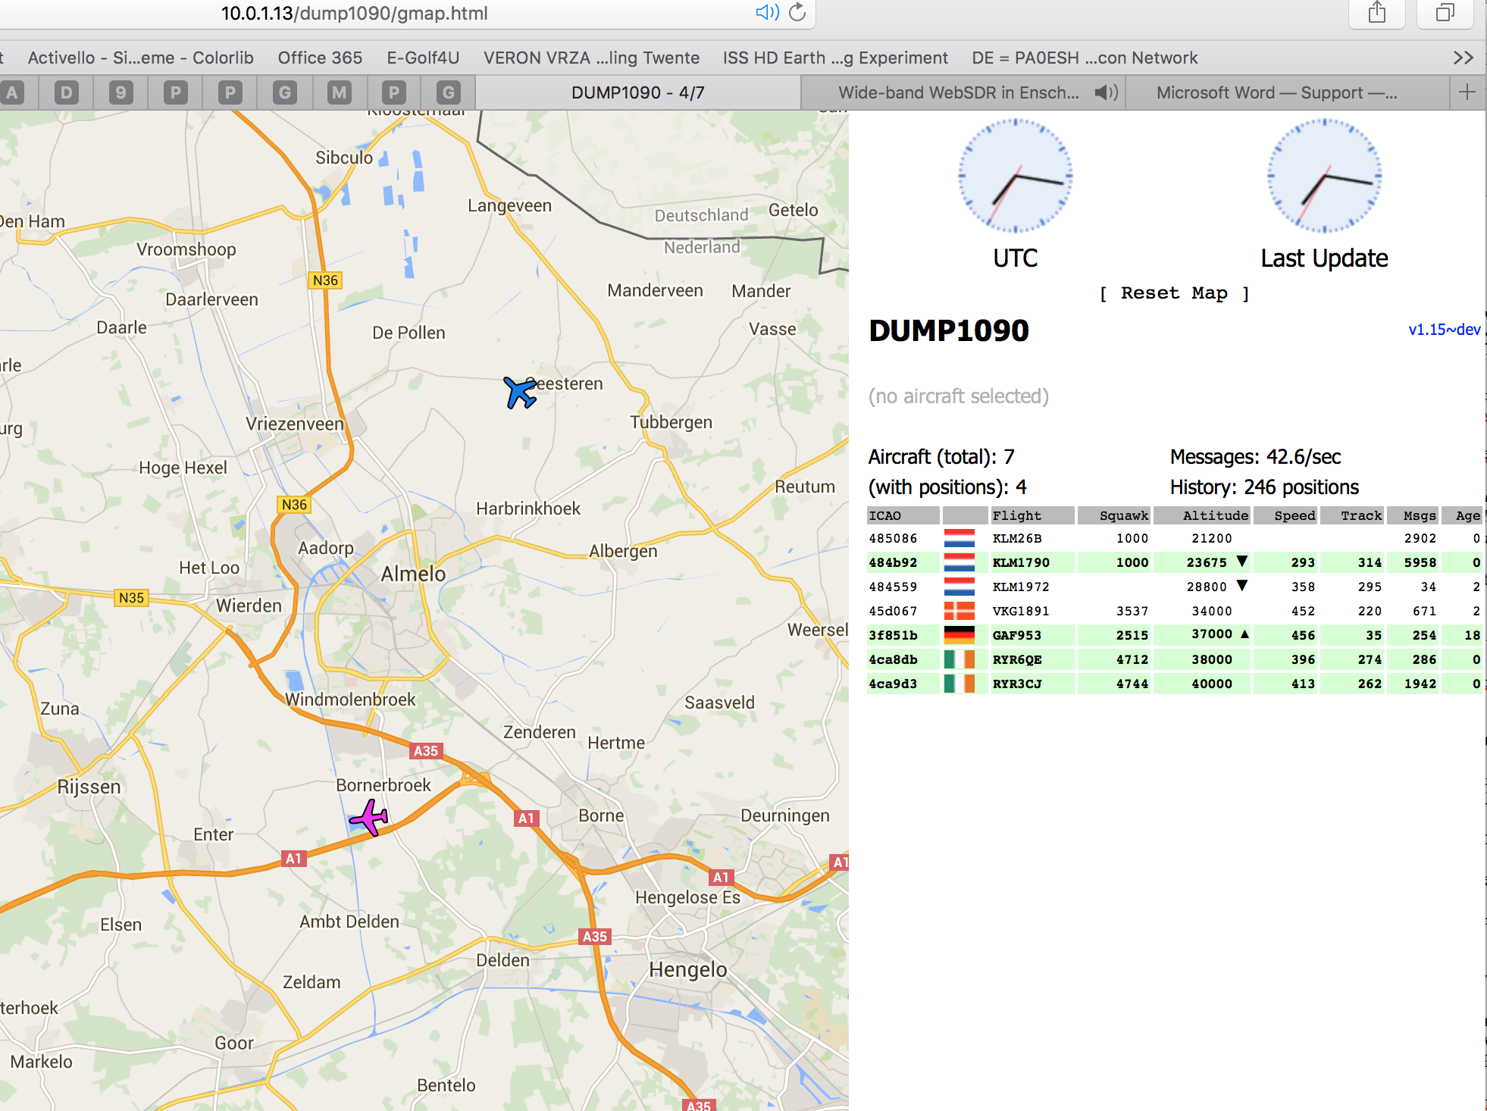Sort table by Flight column header
Image resolution: width=1487 pixels, height=1111 pixels.
(x=1032, y=515)
